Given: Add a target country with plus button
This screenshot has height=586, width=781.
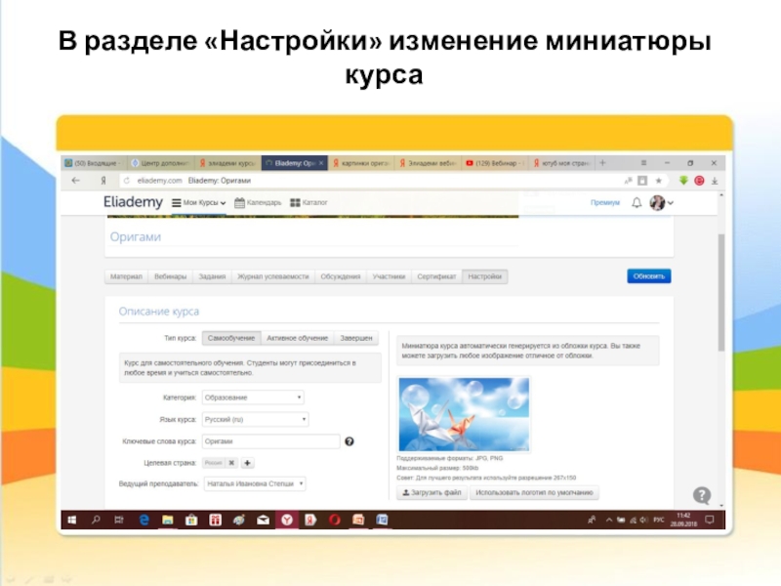Looking at the screenshot, I should (248, 463).
